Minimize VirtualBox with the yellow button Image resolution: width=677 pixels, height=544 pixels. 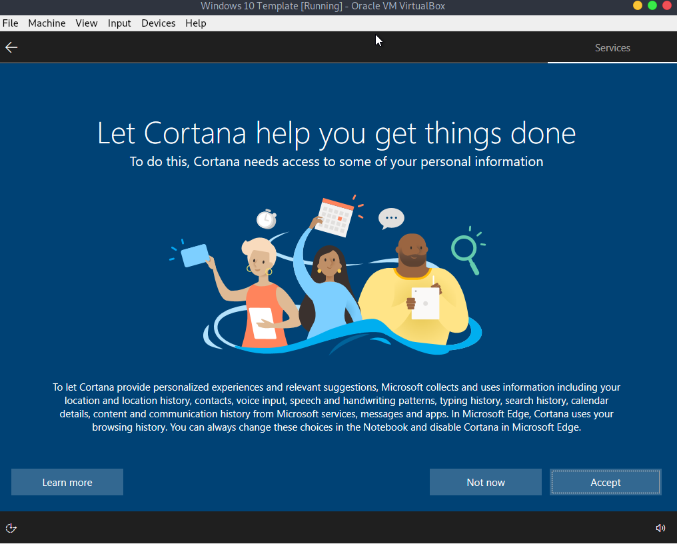(x=637, y=5)
